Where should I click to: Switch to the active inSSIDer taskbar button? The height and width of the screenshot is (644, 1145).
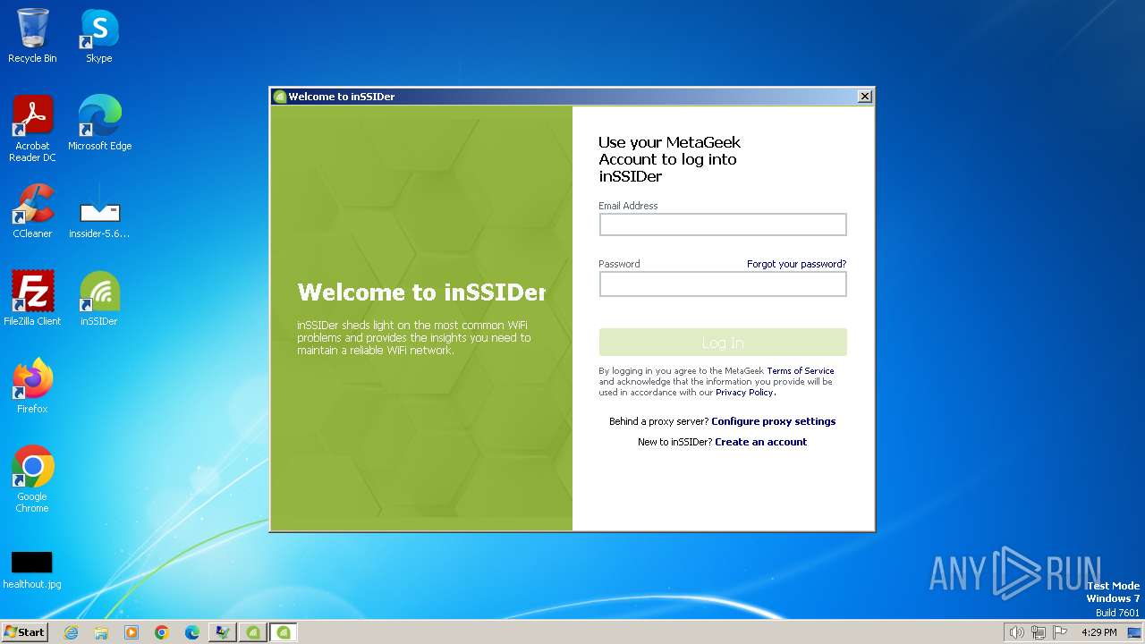coord(284,632)
